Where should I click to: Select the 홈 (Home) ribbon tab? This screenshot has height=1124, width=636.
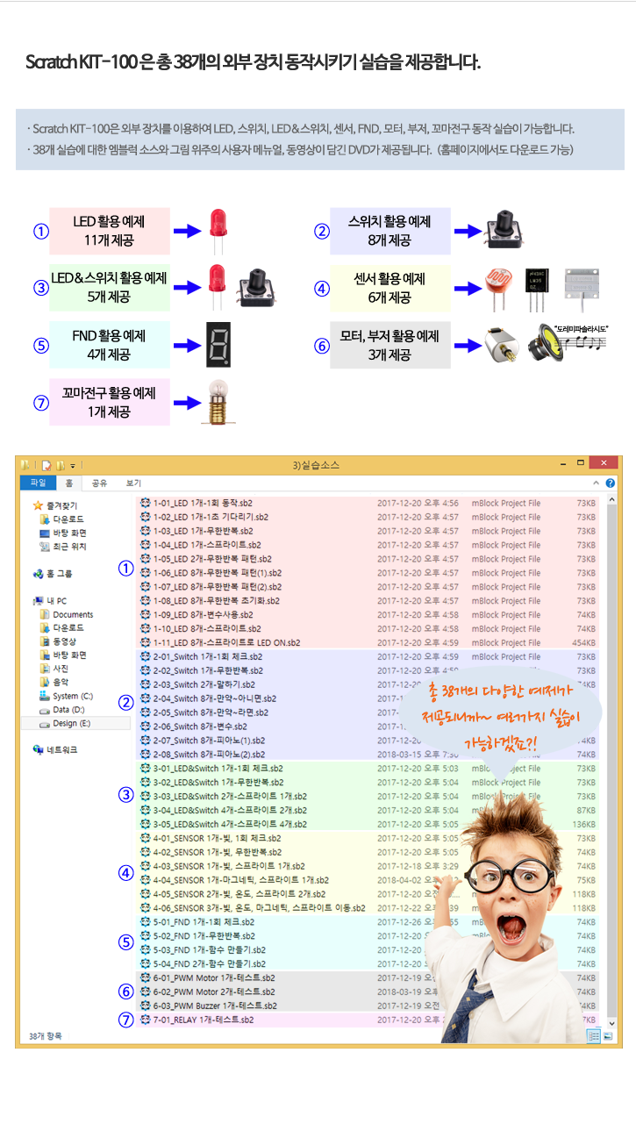click(68, 483)
